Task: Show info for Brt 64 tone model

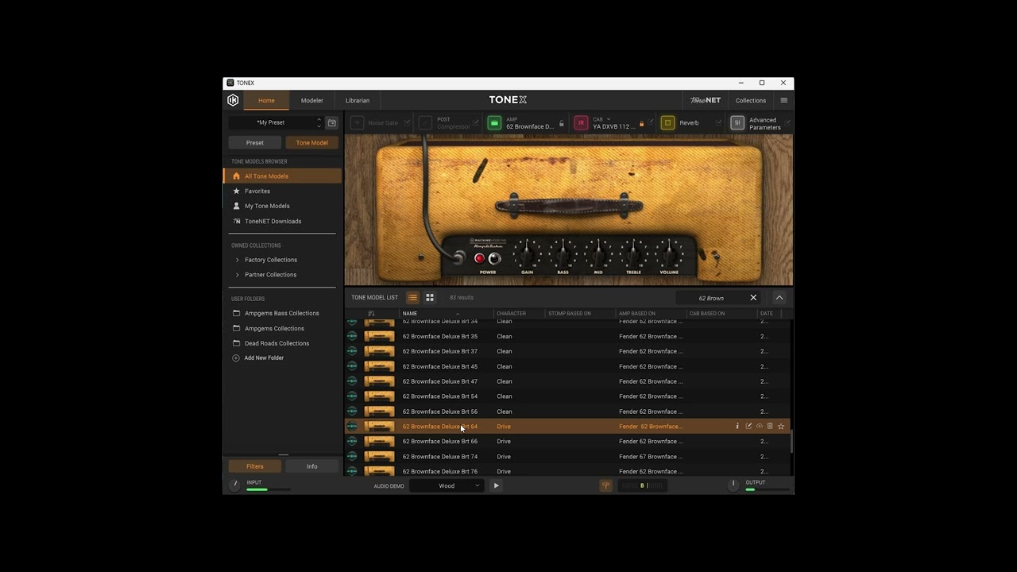Action: click(x=737, y=427)
